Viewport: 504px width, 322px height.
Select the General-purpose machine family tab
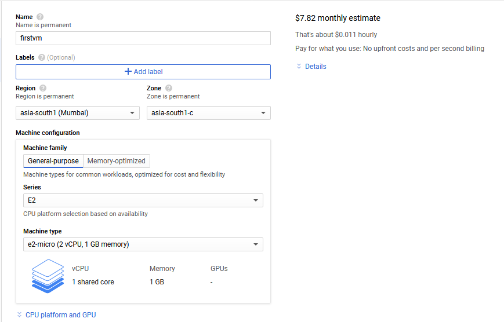click(53, 161)
